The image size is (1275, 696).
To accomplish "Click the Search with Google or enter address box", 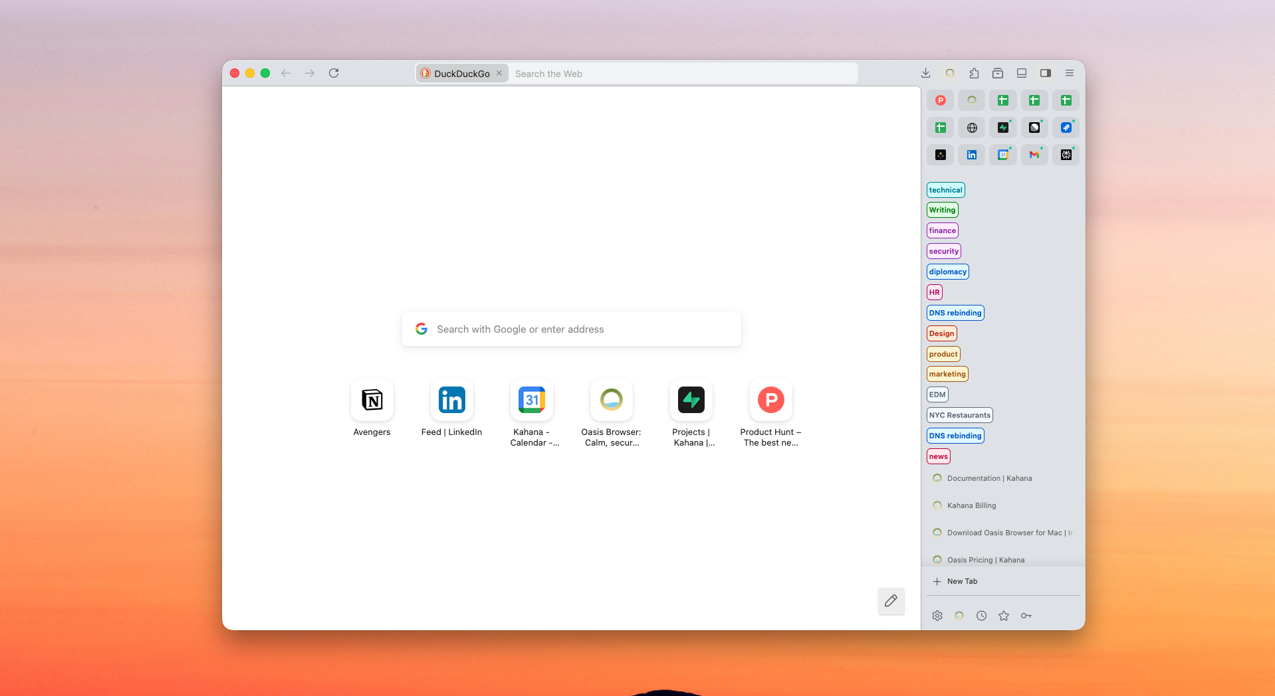I will [x=572, y=329].
